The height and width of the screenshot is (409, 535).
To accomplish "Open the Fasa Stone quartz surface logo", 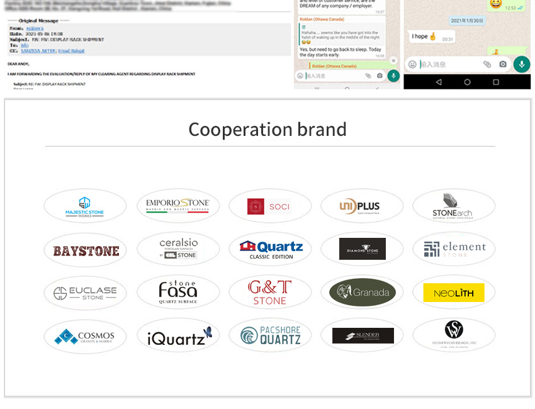I will (x=177, y=293).
